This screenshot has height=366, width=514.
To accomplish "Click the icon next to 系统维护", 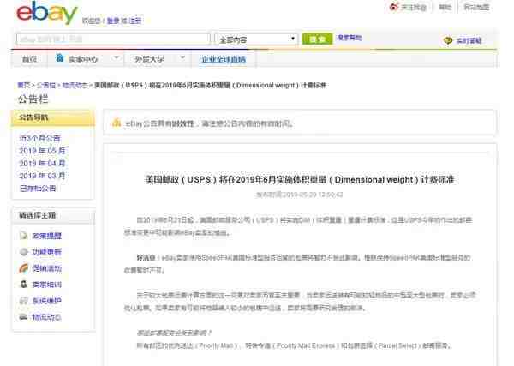I will point(24,300).
